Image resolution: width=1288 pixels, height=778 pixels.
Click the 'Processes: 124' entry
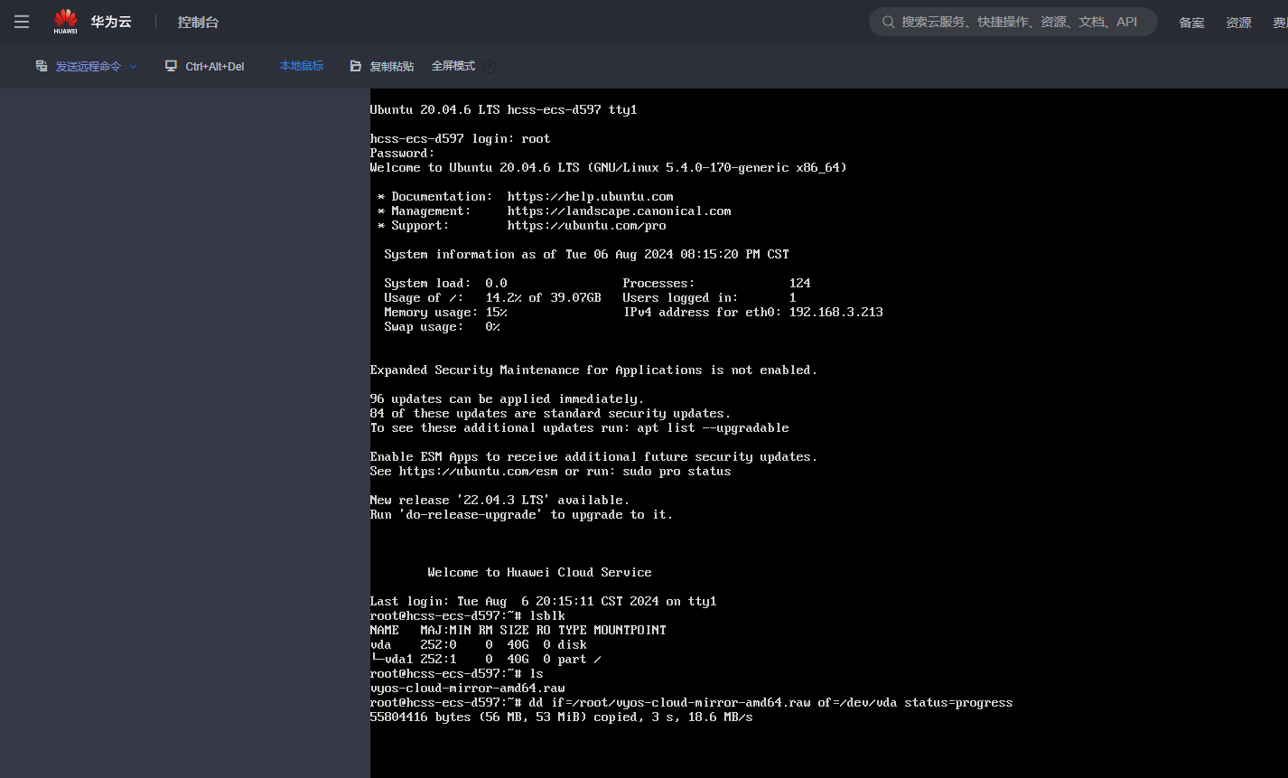coord(716,283)
